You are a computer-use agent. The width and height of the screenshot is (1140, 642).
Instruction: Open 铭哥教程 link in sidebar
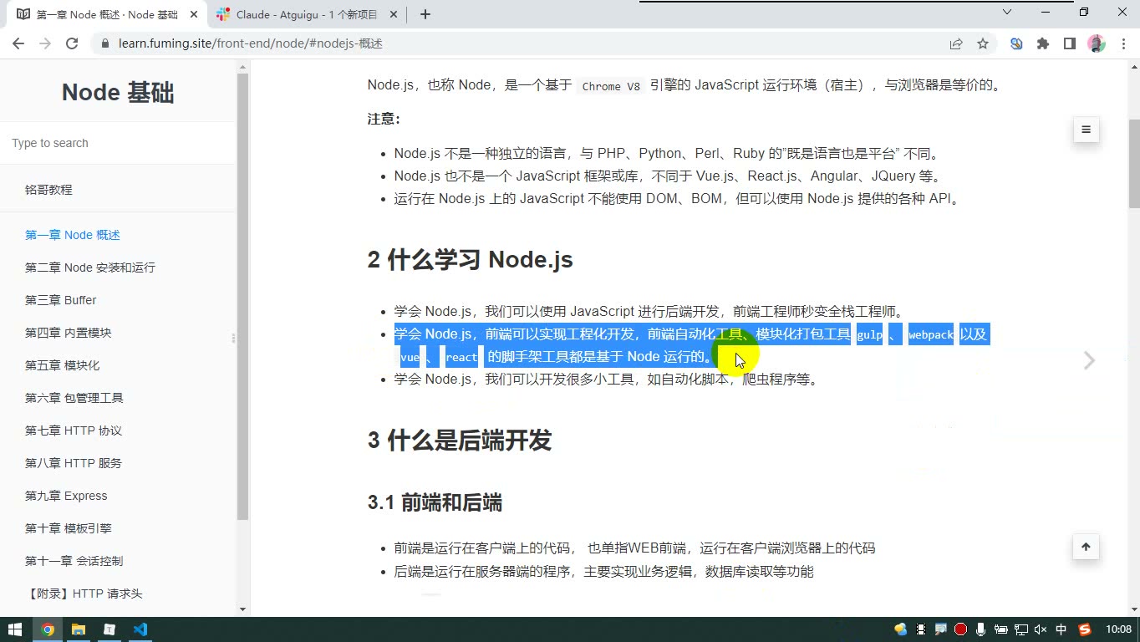48,190
